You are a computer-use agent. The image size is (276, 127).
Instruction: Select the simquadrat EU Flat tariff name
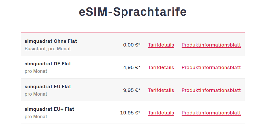click(48, 86)
